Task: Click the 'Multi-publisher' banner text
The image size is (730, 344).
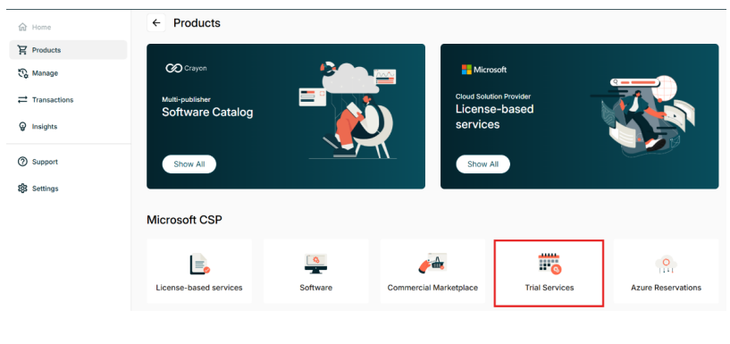Action: click(186, 99)
